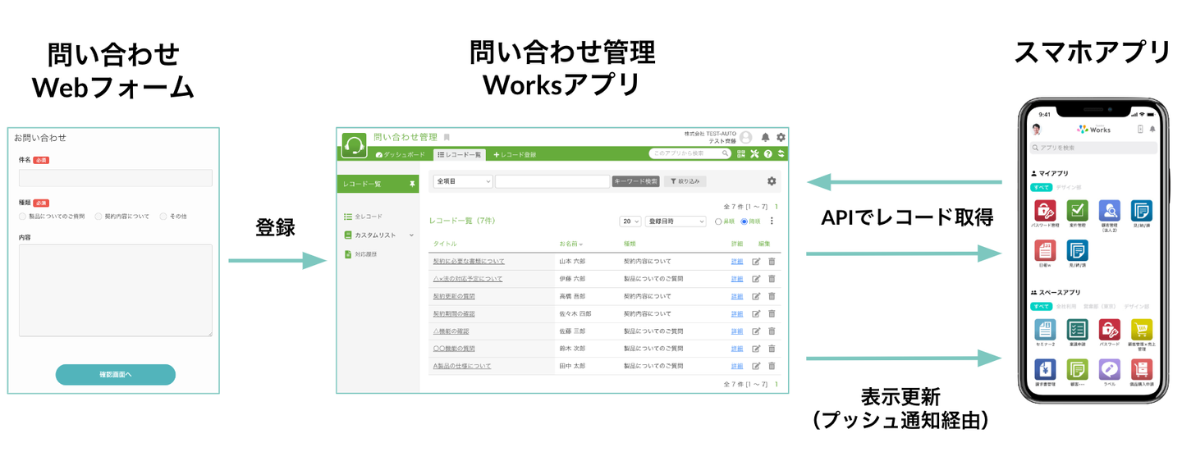
Task: Select 全レコード in the sidebar
Action: tap(363, 217)
